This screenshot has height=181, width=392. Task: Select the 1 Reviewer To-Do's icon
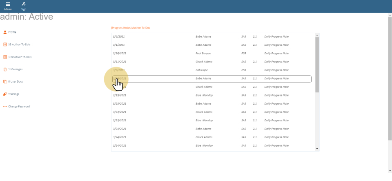tap(5, 57)
